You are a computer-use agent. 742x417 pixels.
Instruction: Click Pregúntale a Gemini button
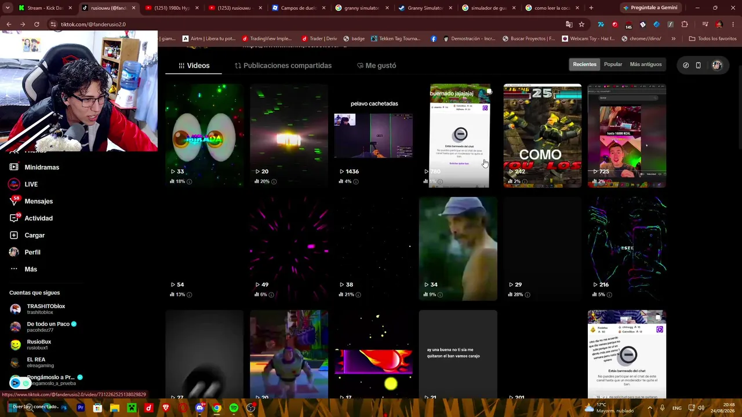pyautogui.click(x=649, y=8)
